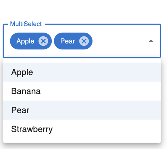The image size is (167, 167).
Task: Click the Strawberry option text
Action: click(x=32, y=129)
